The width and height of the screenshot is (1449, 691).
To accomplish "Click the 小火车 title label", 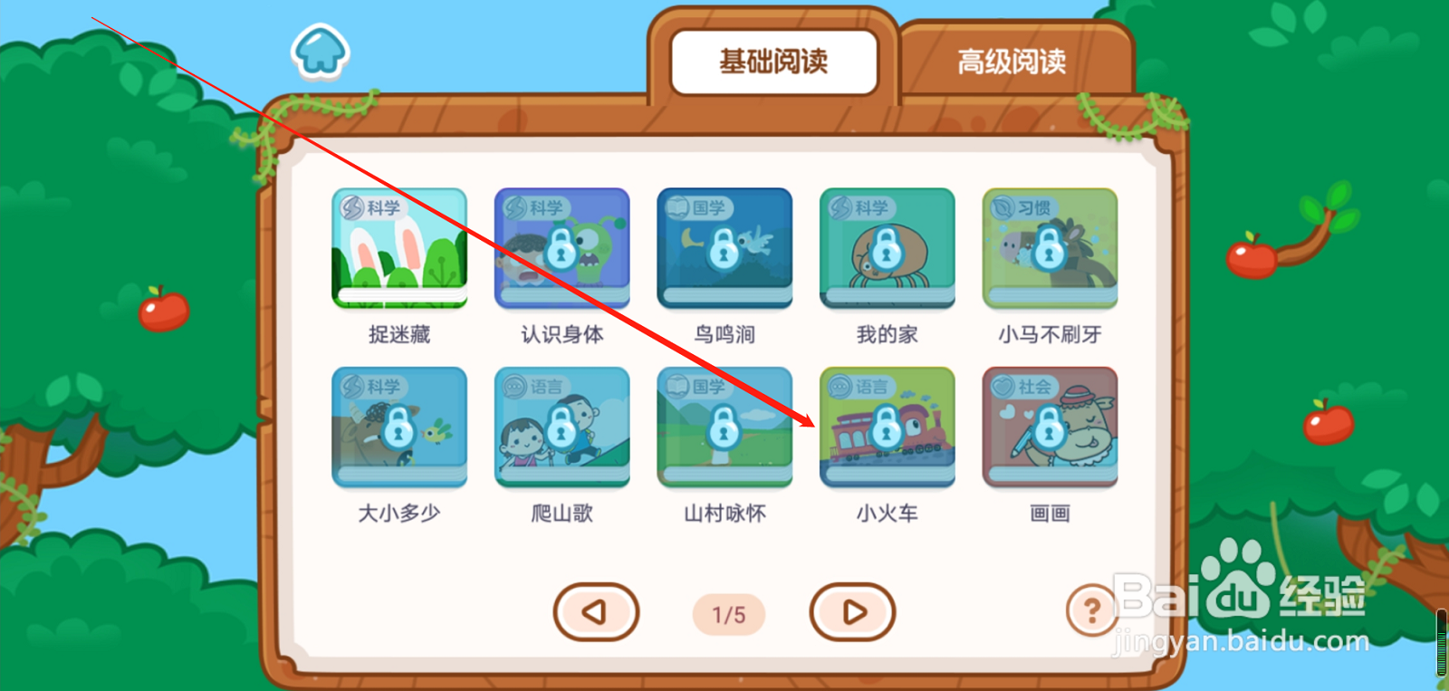I will tap(888, 513).
